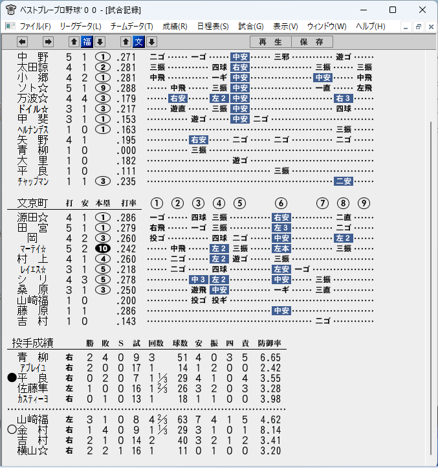The width and height of the screenshot is (438, 468).
Task: Click batter name 村上
Action: 32,259
